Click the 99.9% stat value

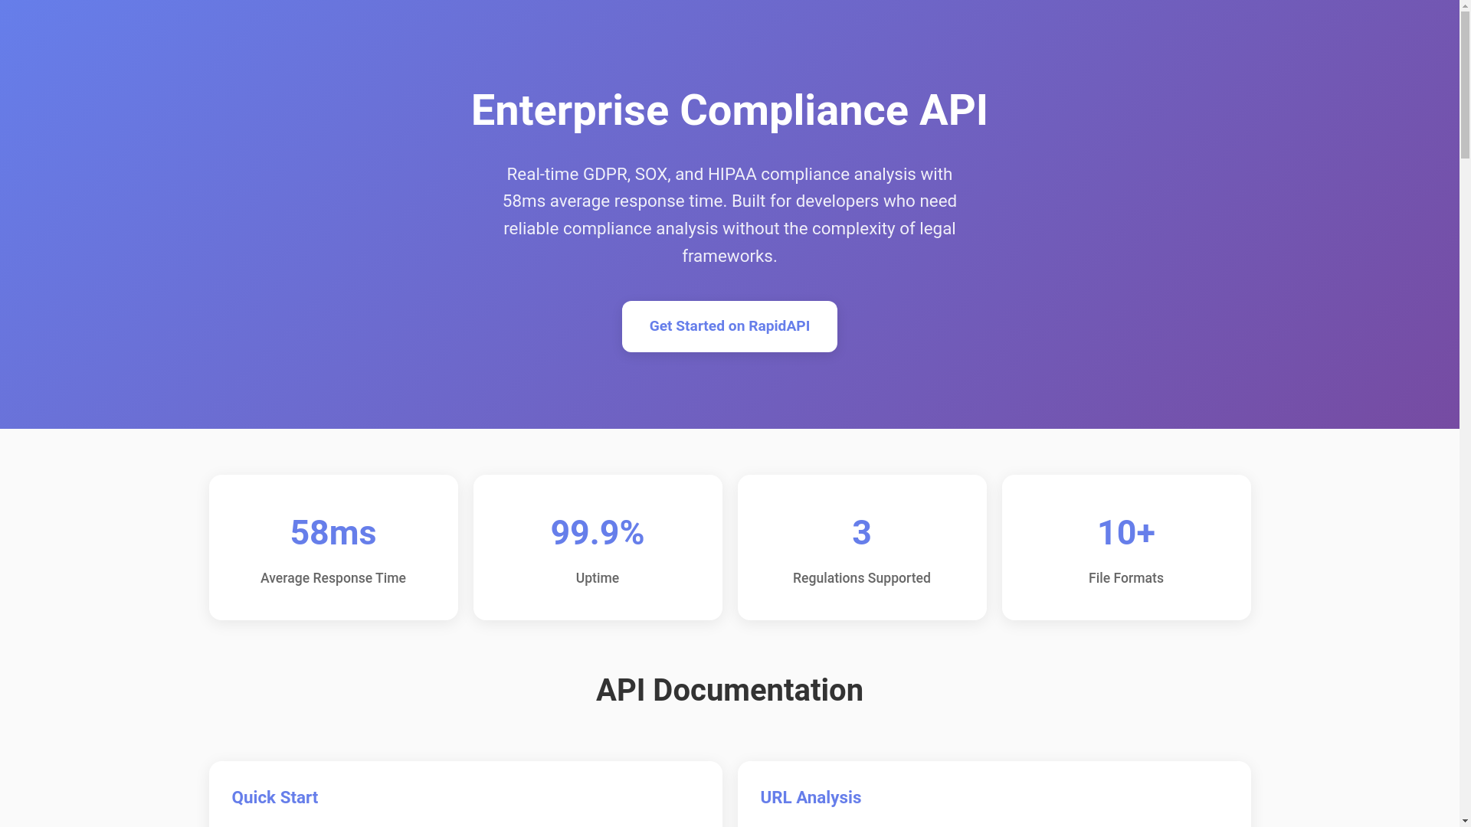coord(598,533)
